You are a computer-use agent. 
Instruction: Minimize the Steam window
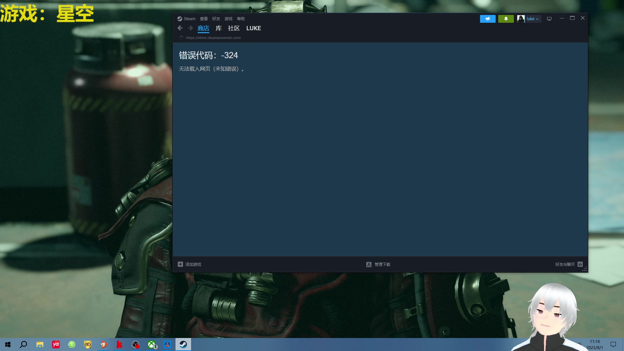[x=562, y=18]
